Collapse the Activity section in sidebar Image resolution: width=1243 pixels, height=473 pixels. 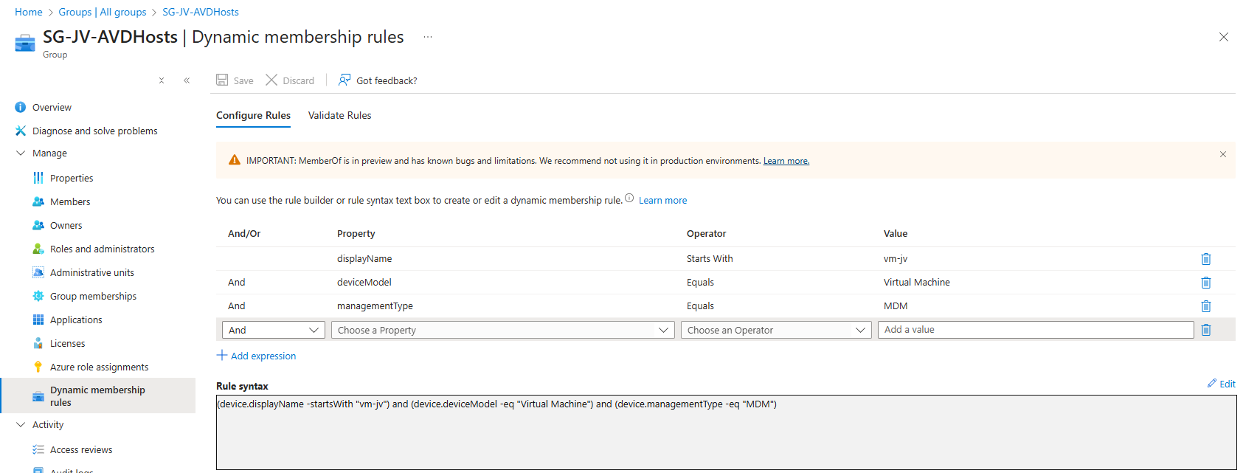21,424
